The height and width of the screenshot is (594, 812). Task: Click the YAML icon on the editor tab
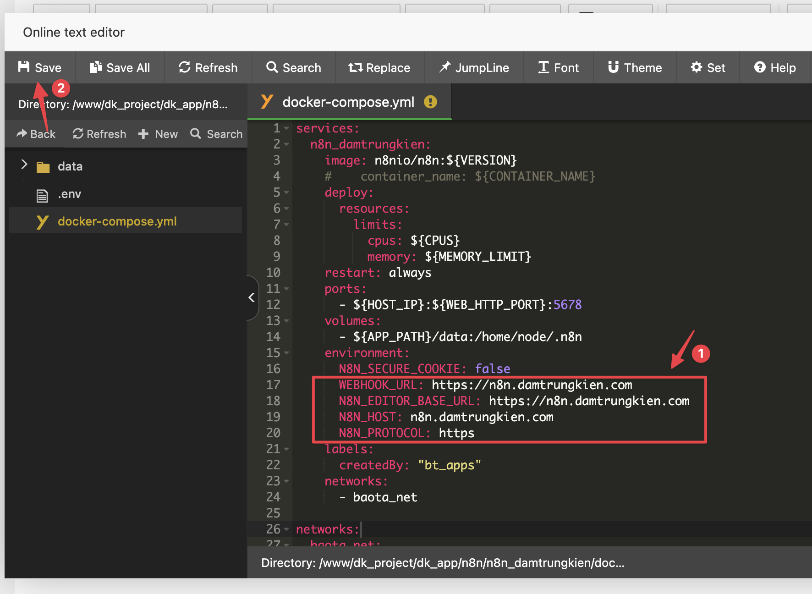[x=267, y=102]
